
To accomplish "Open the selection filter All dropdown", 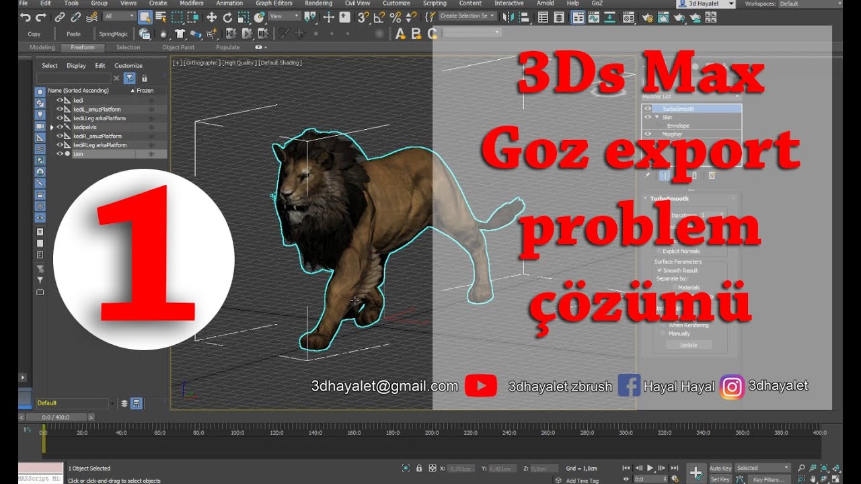I will [121, 16].
